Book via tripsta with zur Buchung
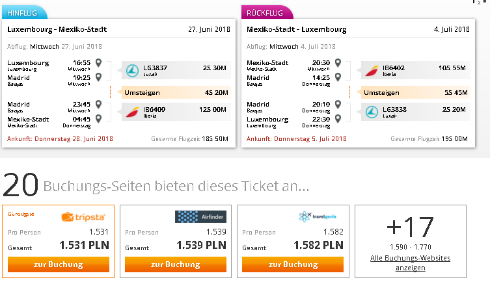The image size is (490, 282). (59, 264)
